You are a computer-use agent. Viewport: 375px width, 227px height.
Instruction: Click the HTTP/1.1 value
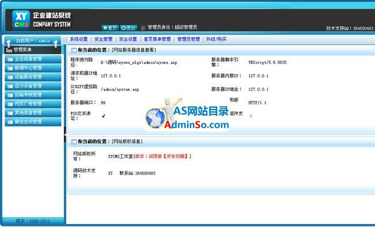pyautogui.click(x=257, y=103)
